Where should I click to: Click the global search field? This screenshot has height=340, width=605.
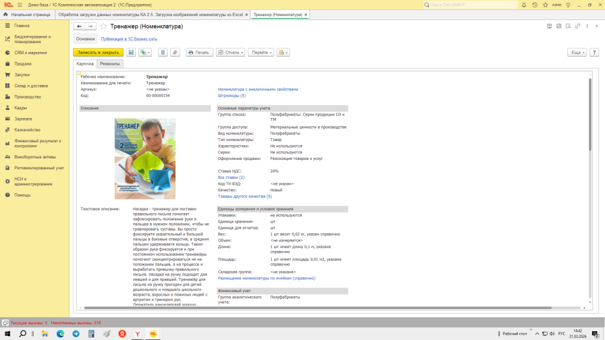471,5
